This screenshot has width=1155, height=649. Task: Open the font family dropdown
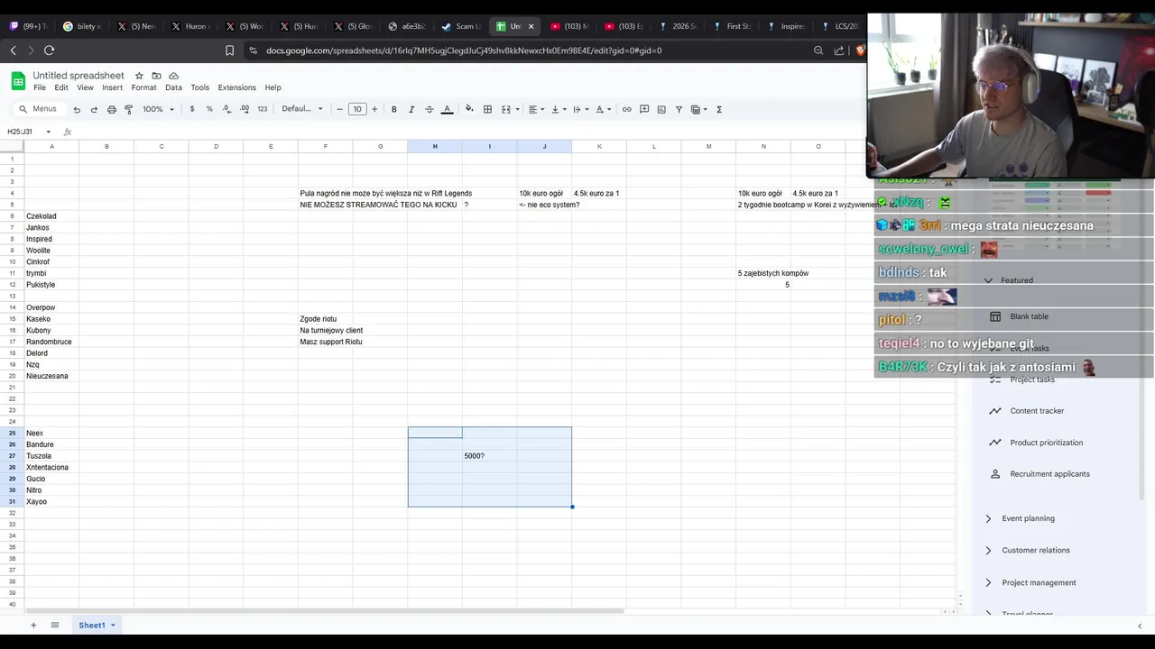(302, 109)
